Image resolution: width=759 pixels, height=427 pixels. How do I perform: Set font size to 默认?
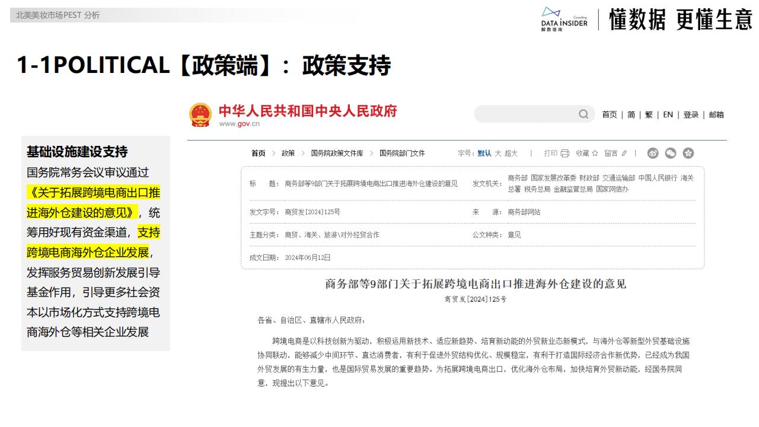click(x=484, y=154)
